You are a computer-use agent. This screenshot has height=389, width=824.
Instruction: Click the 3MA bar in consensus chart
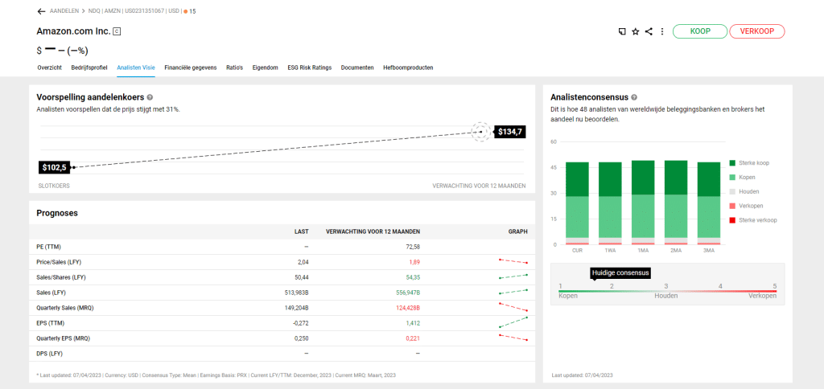[x=709, y=203]
